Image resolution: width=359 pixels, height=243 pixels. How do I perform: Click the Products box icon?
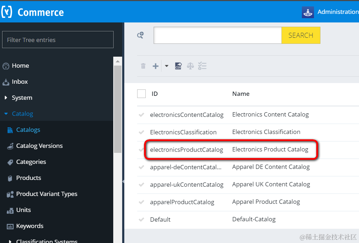coord(10,178)
